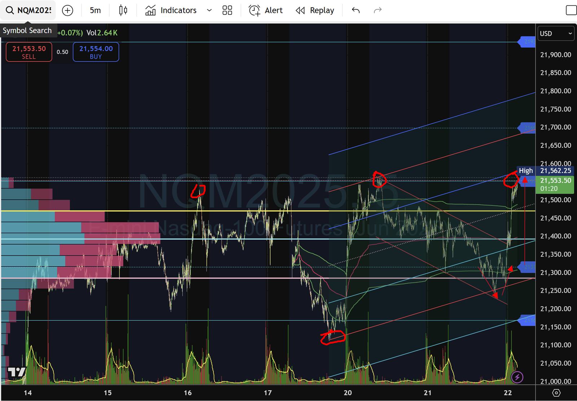Open the Indicators dialog
The image size is (577, 401).
point(171,10)
